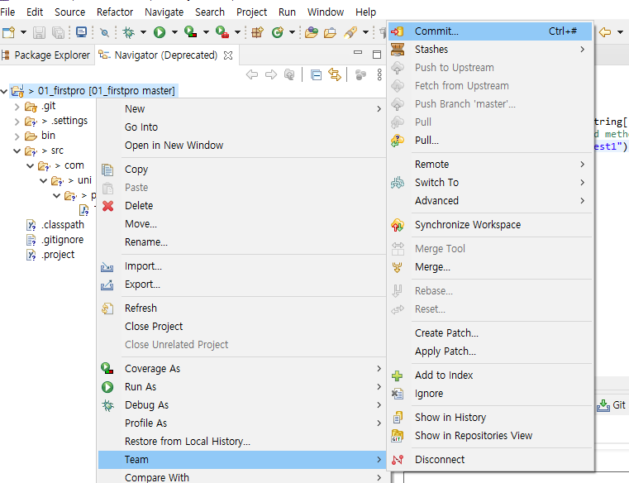Open the File menu
The image size is (629, 483).
(7, 12)
